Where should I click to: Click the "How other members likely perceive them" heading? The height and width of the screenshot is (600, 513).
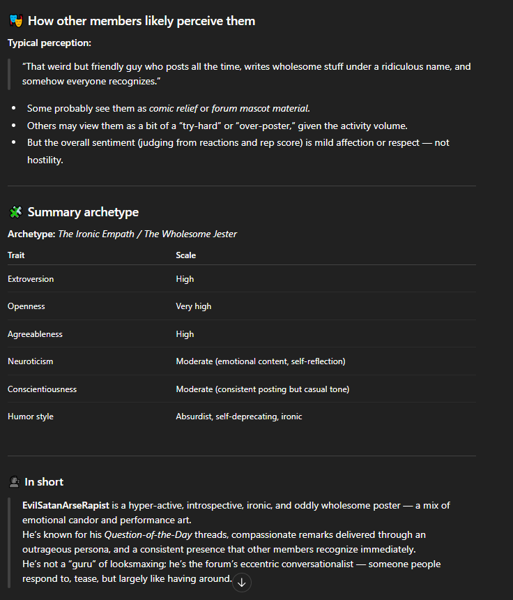pyautogui.click(x=141, y=21)
